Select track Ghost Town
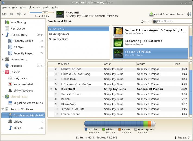The image size is (193, 141). coord(118,79)
